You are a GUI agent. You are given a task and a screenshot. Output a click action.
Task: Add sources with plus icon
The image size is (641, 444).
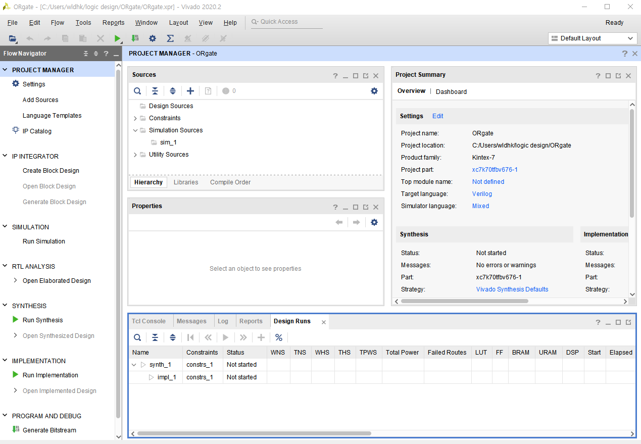(x=190, y=91)
